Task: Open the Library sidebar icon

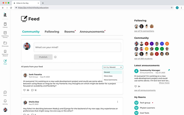Action: tap(5, 25)
